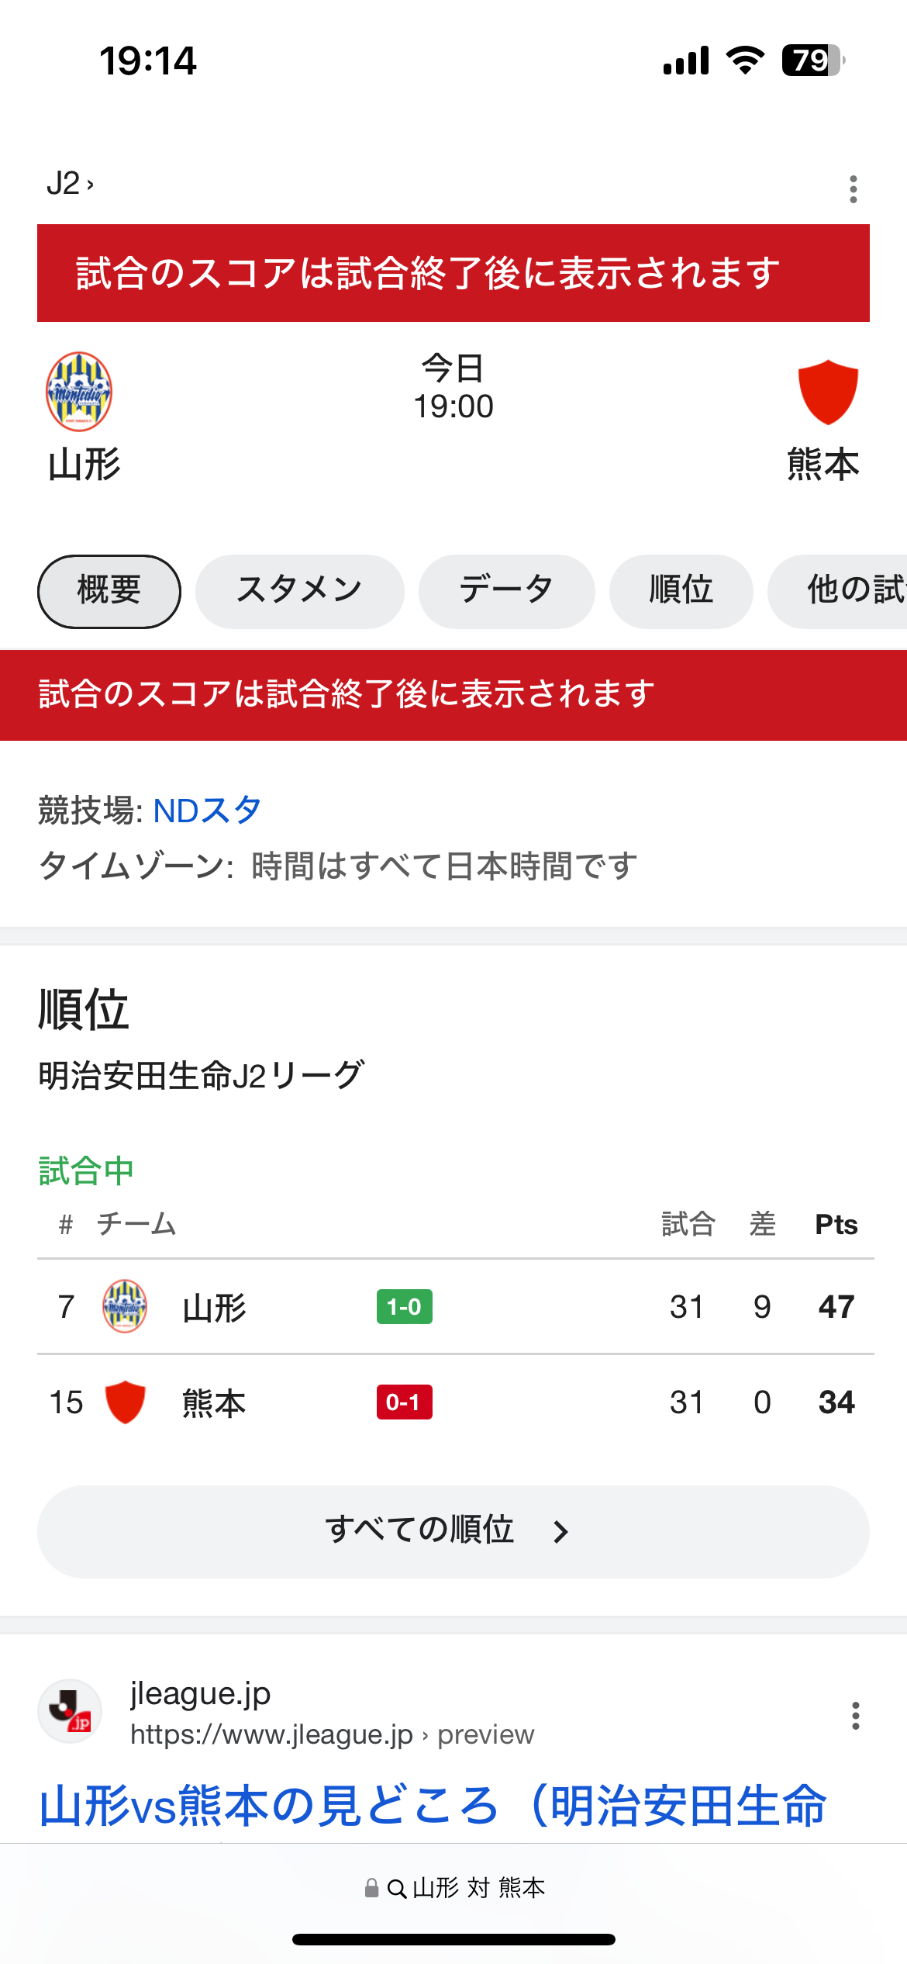Tap the green 1-0 score badge
This screenshot has height=1964, width=907.
pos(404,1307)
